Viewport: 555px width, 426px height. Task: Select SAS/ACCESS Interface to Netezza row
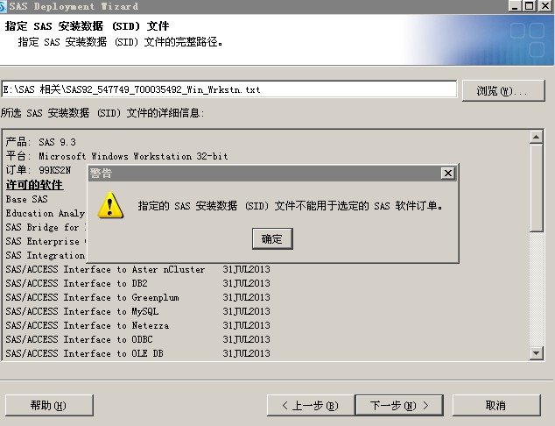pos(138,325)
